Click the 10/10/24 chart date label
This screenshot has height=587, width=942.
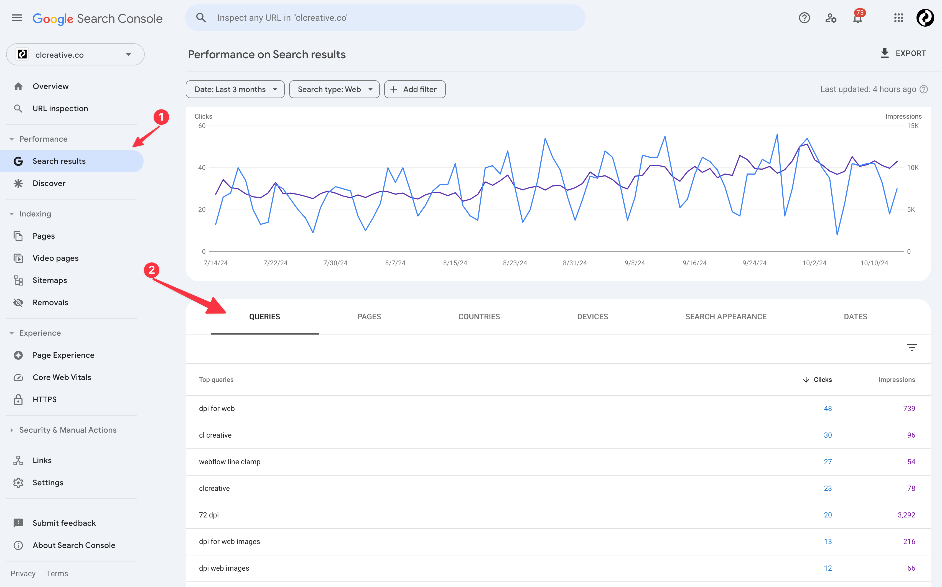[874, 263]
